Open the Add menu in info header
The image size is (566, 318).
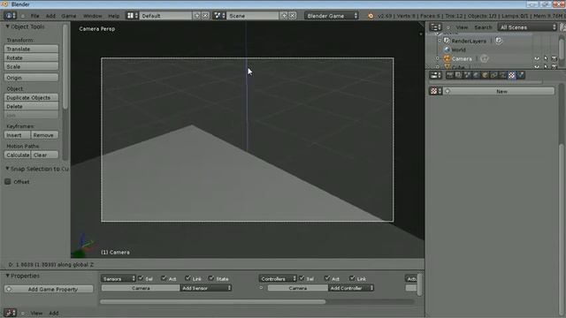50,16
